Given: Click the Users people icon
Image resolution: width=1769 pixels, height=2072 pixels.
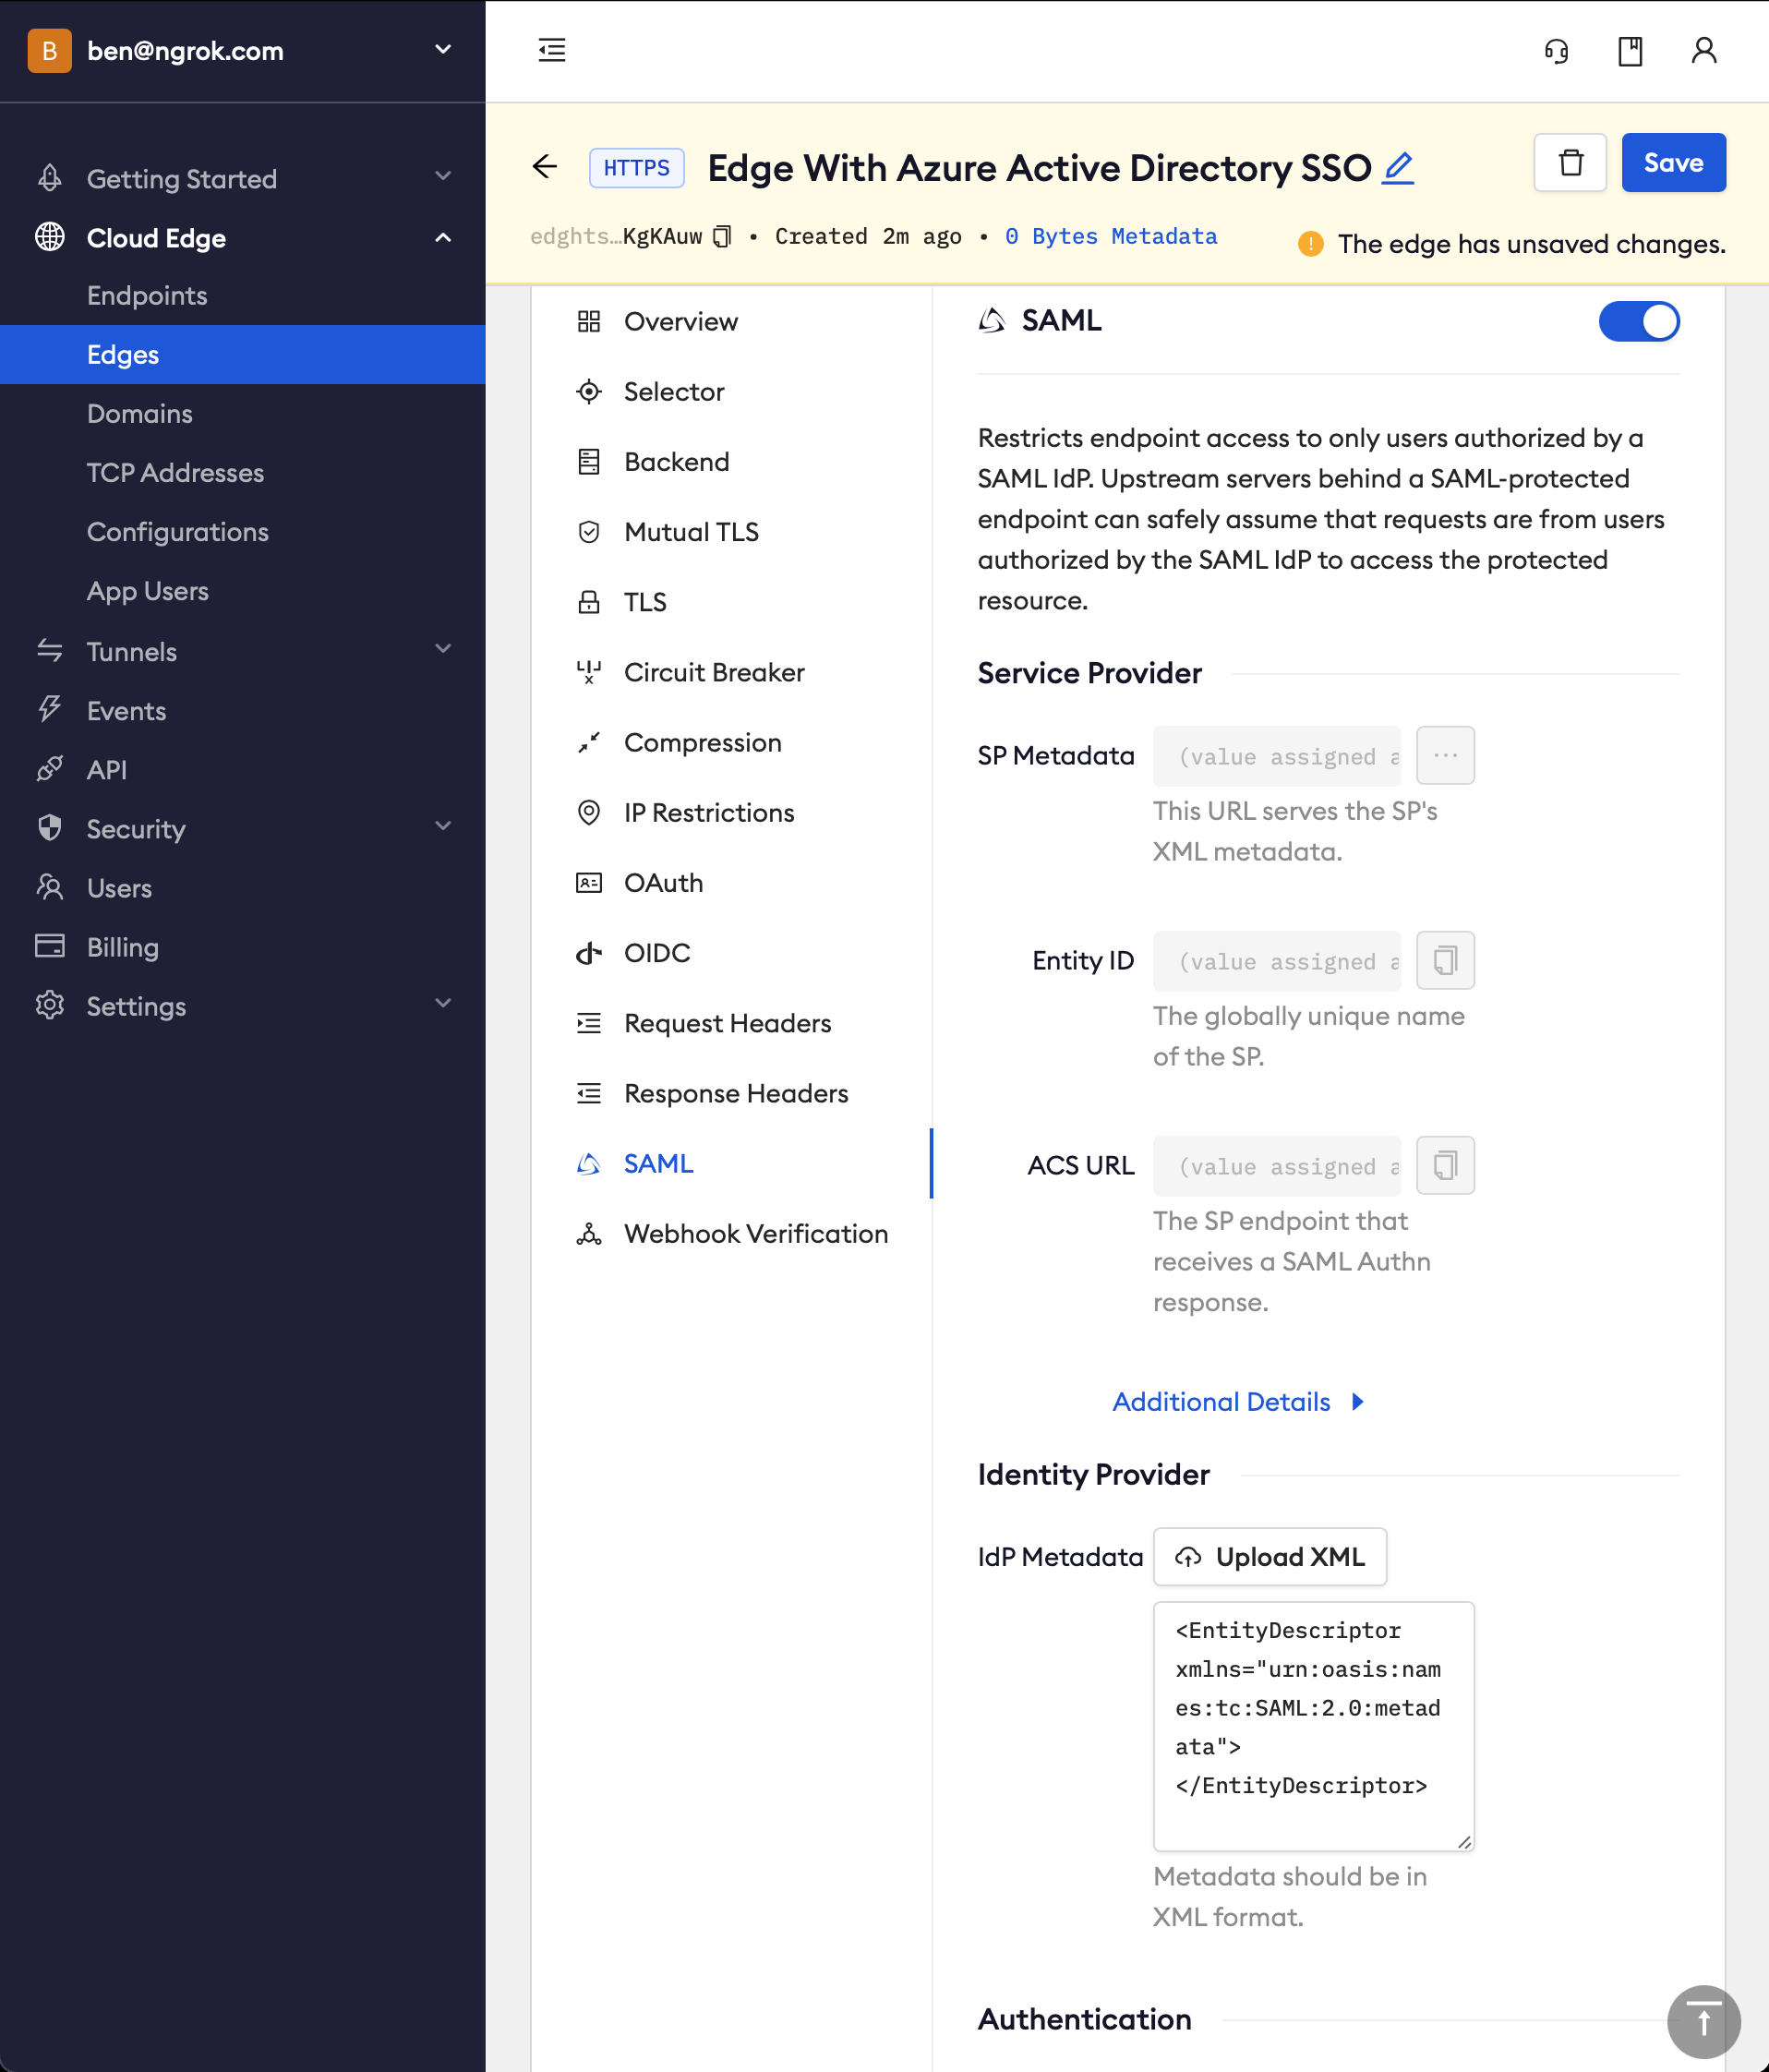Looking at the screenshot, I should pyautogui.click(x=49, y=887).
